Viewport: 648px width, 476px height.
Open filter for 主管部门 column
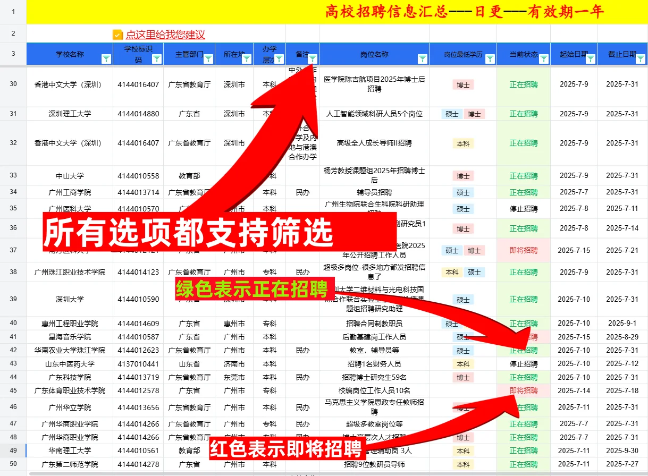(208, 59)
